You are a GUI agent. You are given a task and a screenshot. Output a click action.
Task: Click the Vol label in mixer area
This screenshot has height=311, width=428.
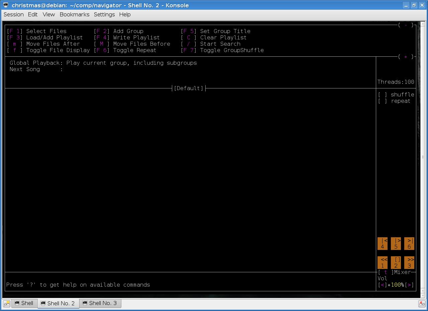point(383,278)
